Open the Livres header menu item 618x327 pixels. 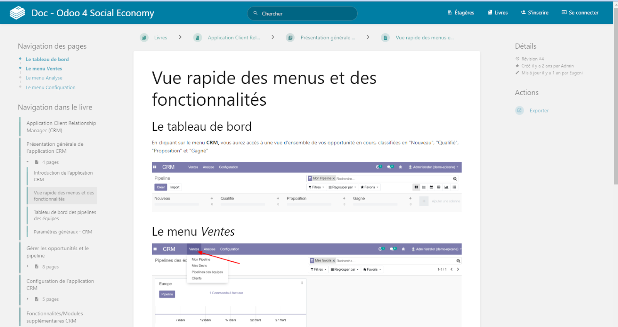(498, 13)
